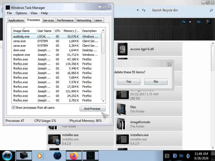
Task: Cancel deletion with the No button
Action: coord(156,82)
